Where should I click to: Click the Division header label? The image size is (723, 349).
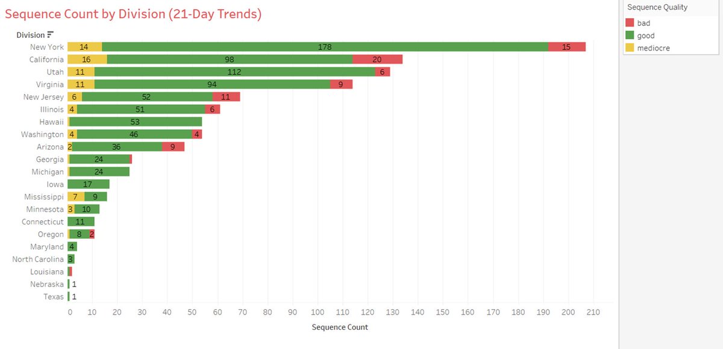tap(30, 35)
